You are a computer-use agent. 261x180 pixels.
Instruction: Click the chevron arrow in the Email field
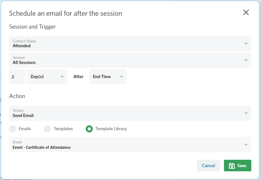click(246, 145)
